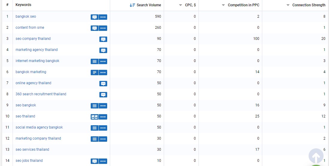Open the three-dots menu for internet marketing bangkok
329x166 pixels.
103,61
